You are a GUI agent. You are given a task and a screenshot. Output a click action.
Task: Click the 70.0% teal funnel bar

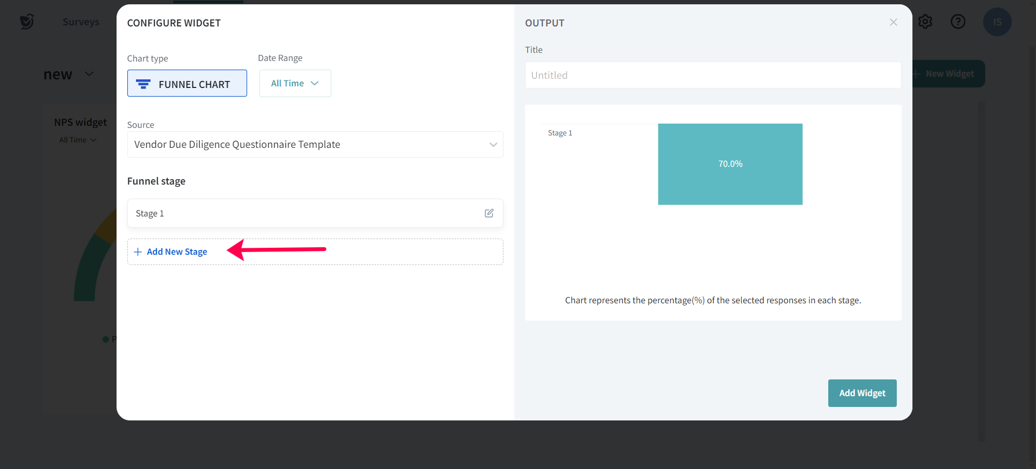730,164
